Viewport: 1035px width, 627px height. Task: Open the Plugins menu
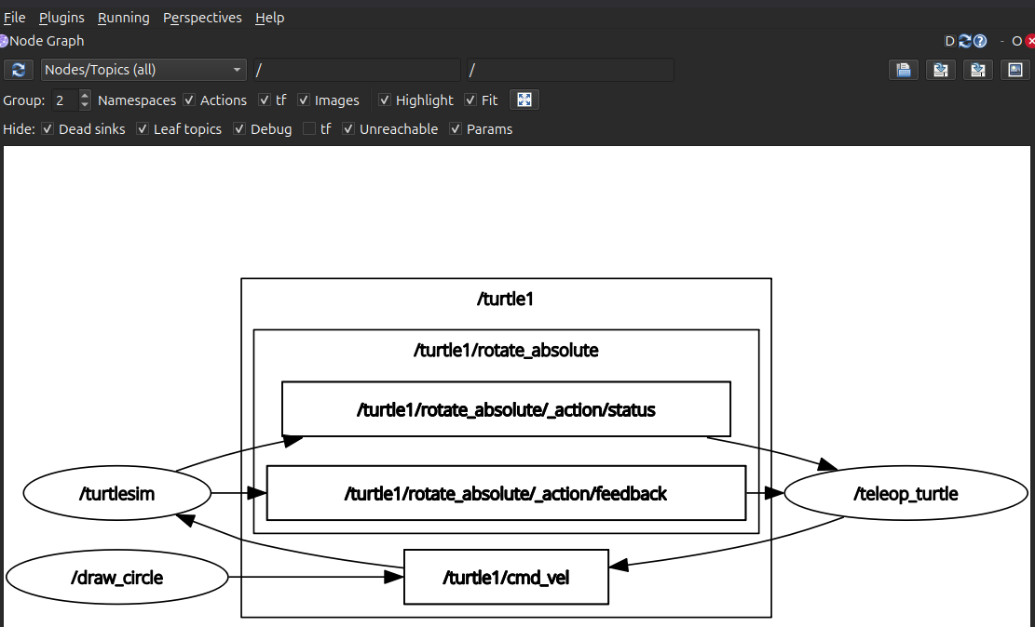[x=61, y=18]
